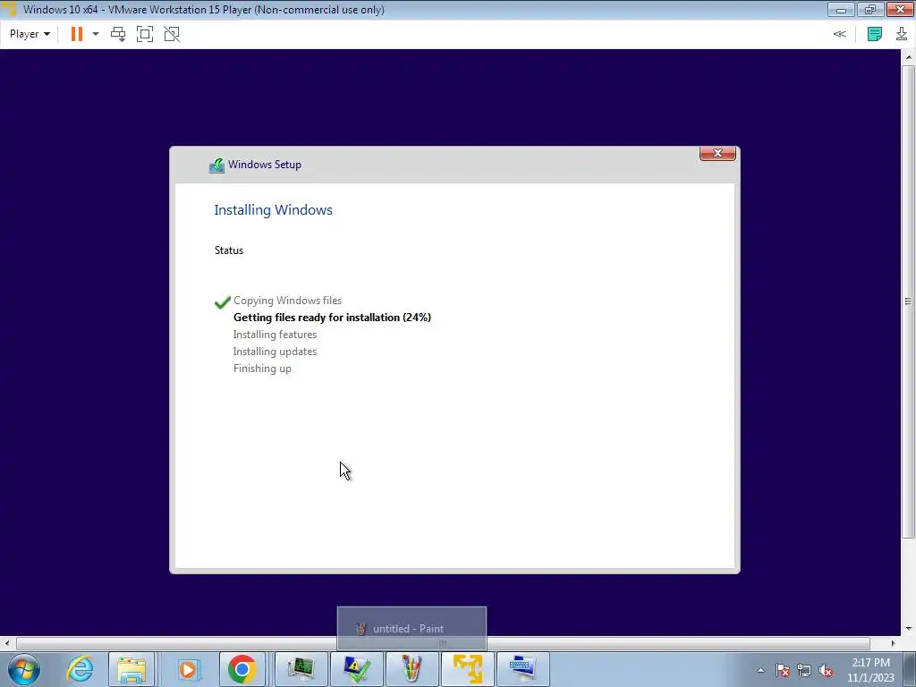The image size is (916, 687).
Task: Expand the power options arrow beside pause
Action: click(x=96, y=34)
